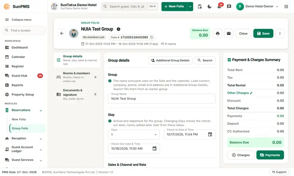Click the Payments button
Viewport: 294px width, 176px height.
pyautogui.click(x=270, y=155)
